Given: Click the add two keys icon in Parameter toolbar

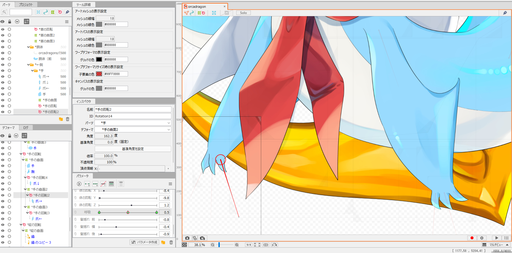Looking at the screenshot, I should click(87, 184).
